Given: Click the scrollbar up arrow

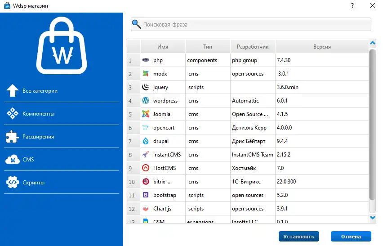Looking at the screenshot, I should (373, 43).
